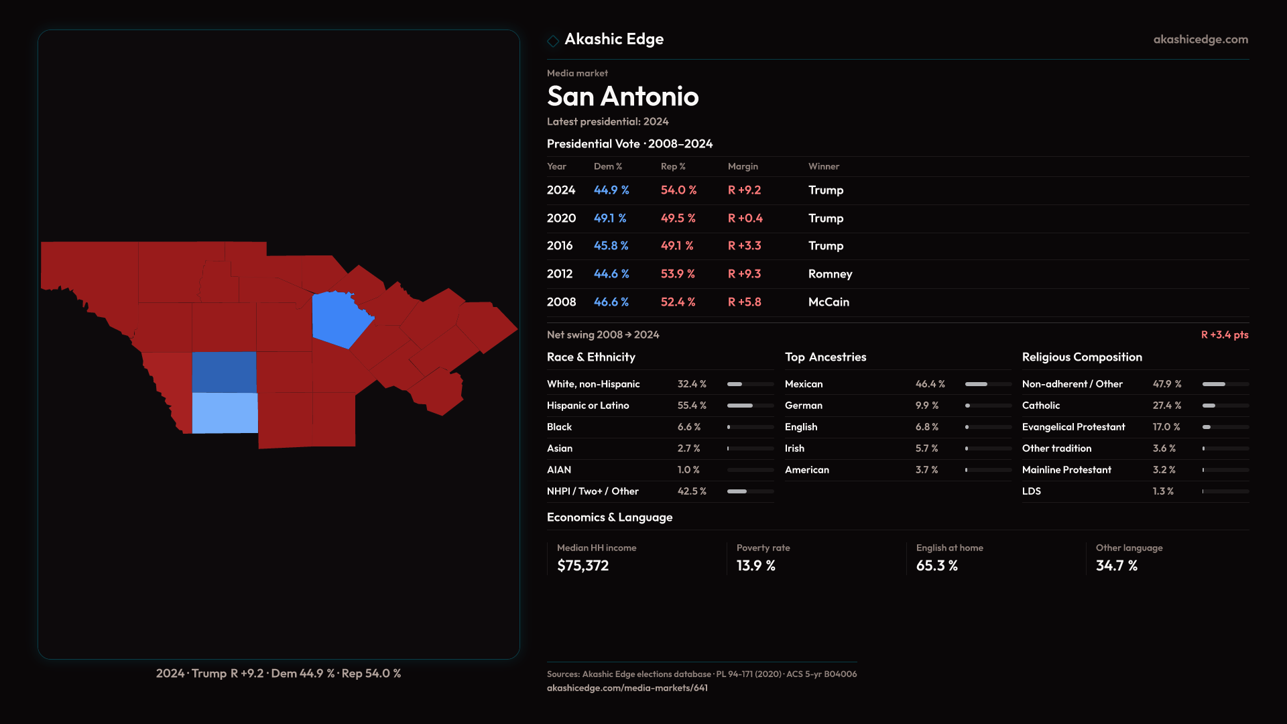This screenshot has height=724, width=1287.
Task: Click the 2016 row winner Trump
Action: [x=825, y=246]
